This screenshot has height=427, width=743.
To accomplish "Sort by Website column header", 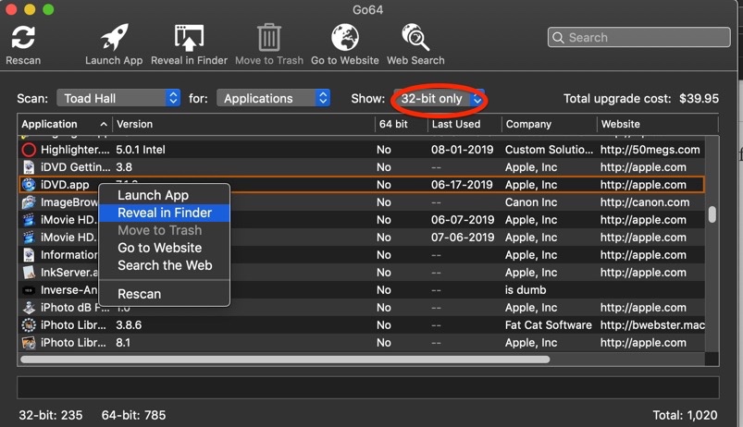I will point(658,124).
